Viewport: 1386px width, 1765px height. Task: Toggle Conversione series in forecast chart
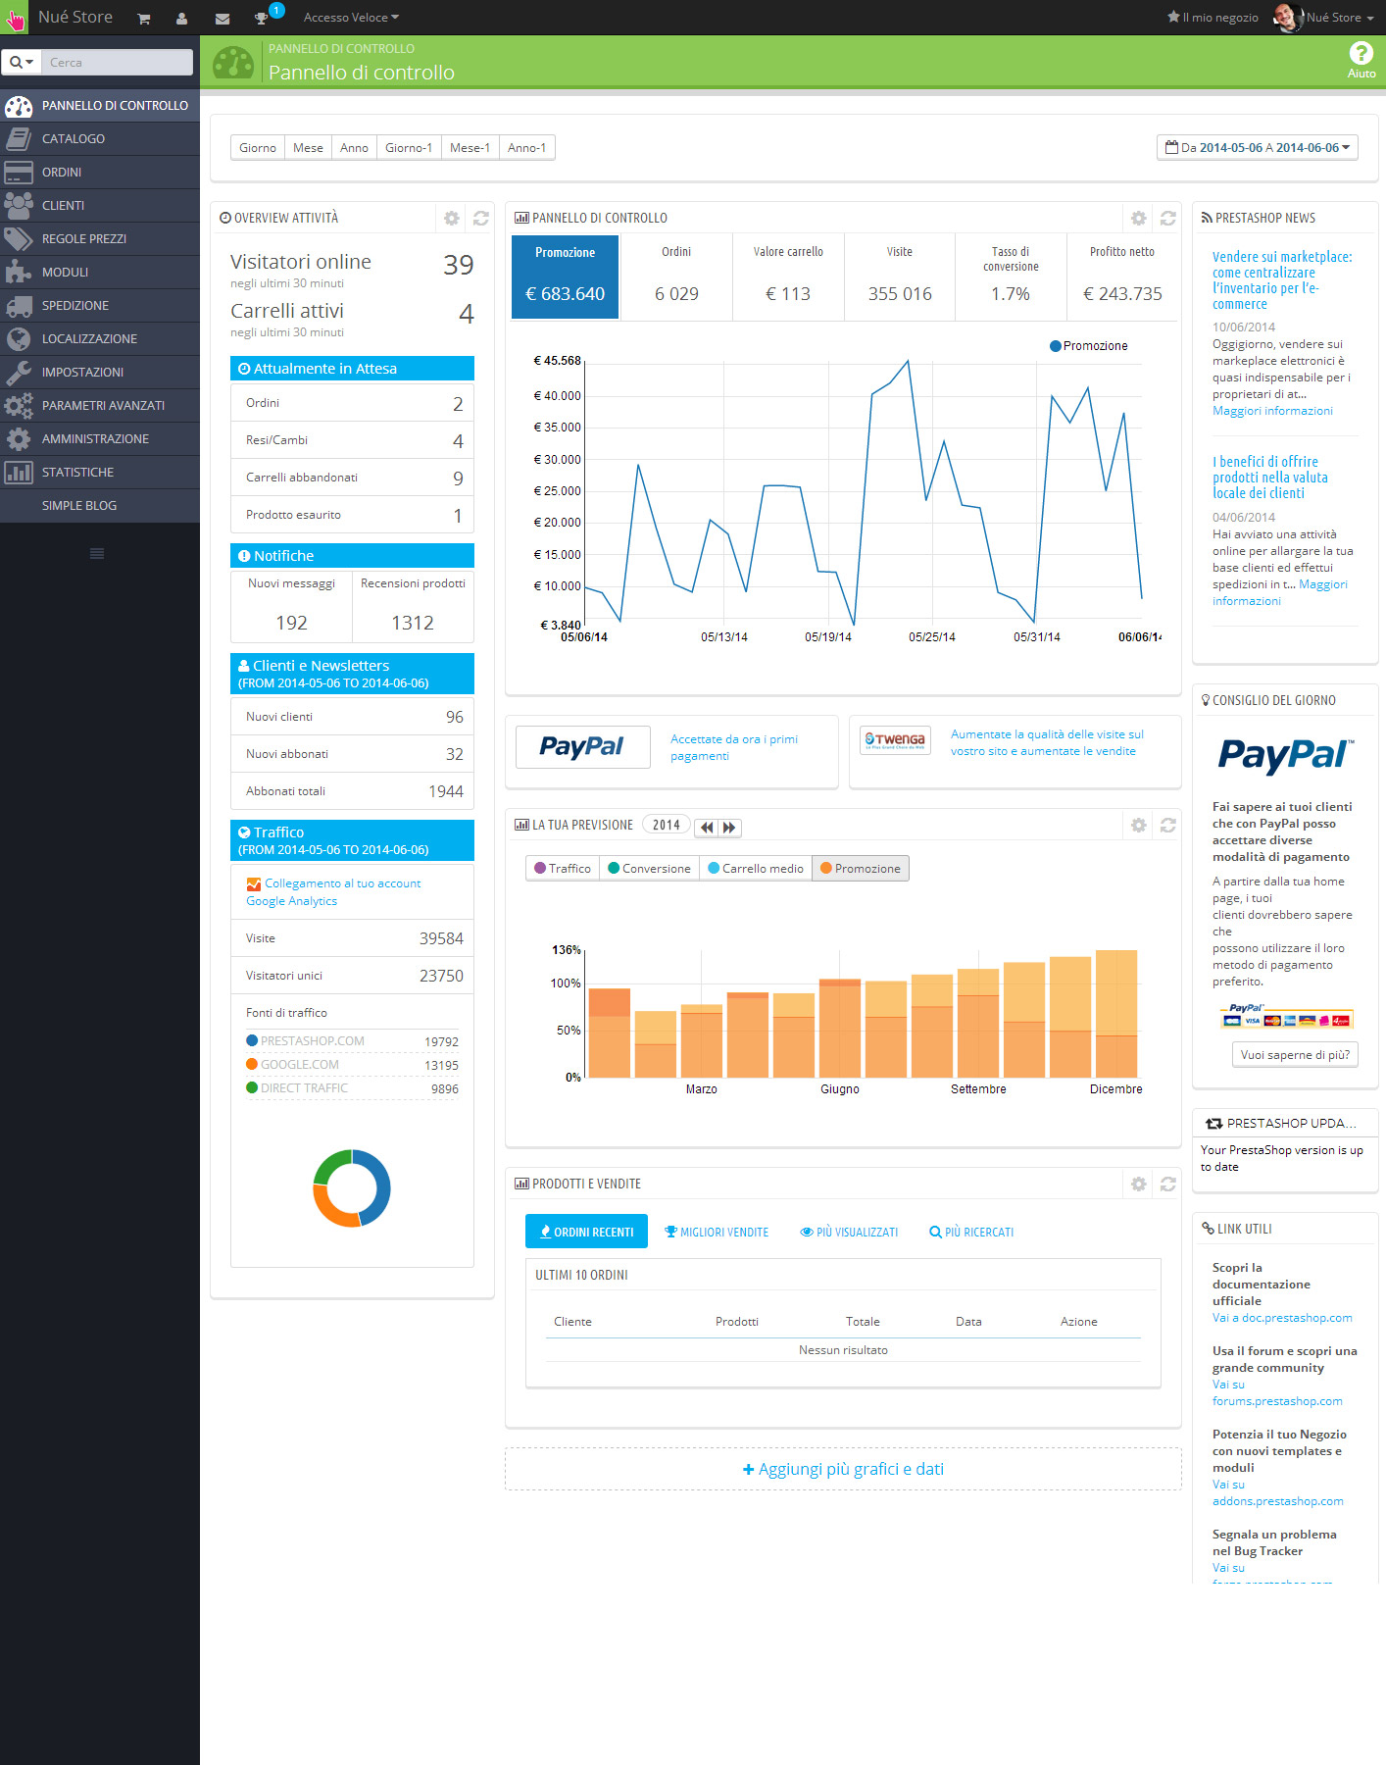[649, 869]
